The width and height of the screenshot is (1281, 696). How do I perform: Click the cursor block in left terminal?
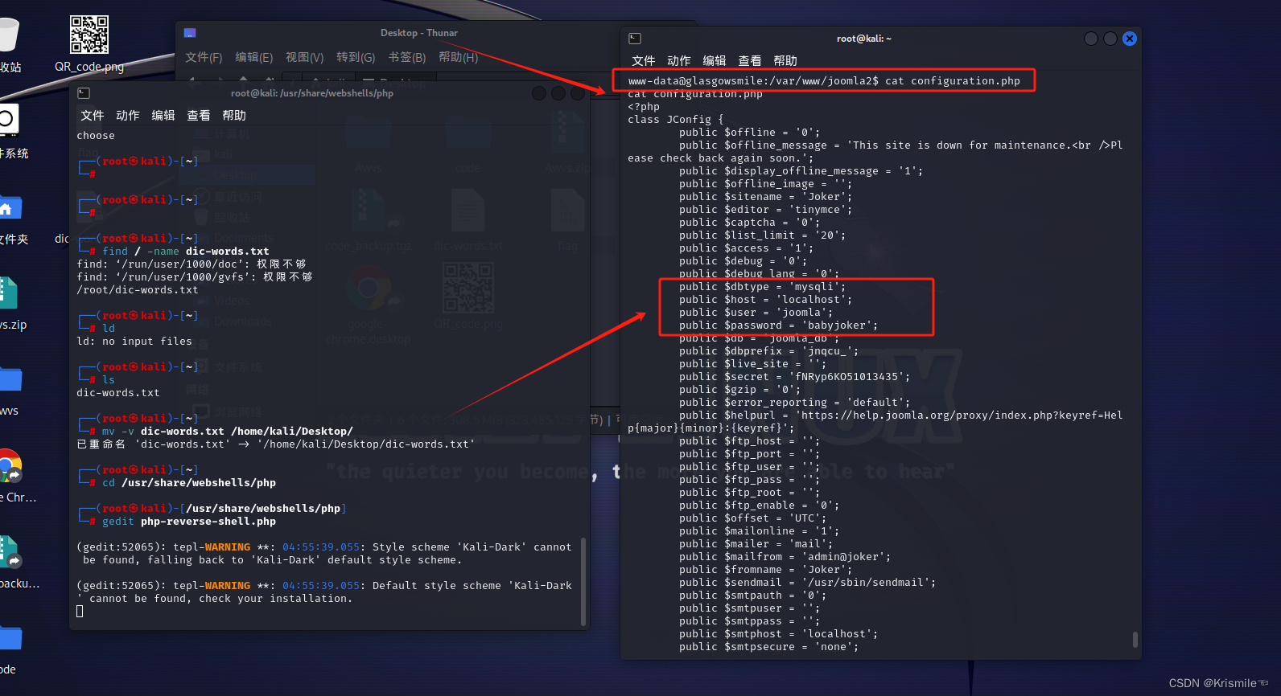pos(80,612)
